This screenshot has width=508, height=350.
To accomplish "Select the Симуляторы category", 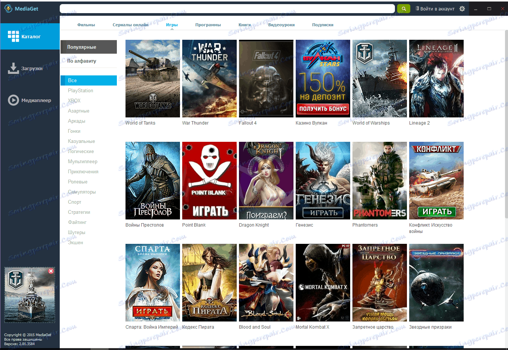I will [x=82, y=192].
